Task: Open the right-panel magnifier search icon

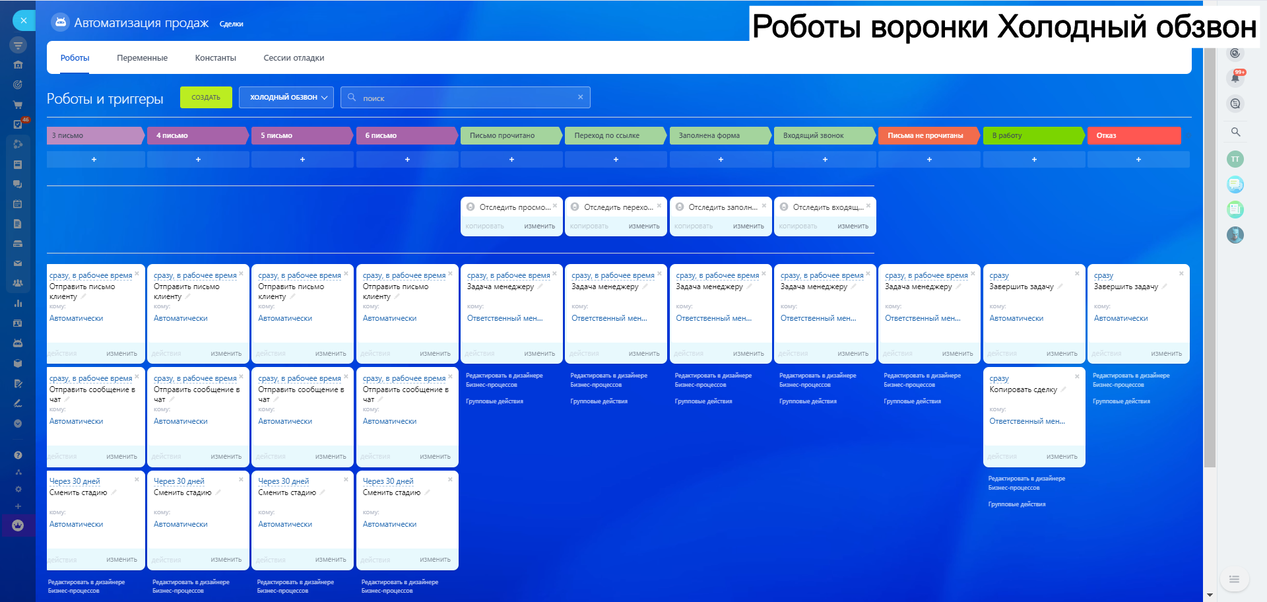Action: (1235, 132)
